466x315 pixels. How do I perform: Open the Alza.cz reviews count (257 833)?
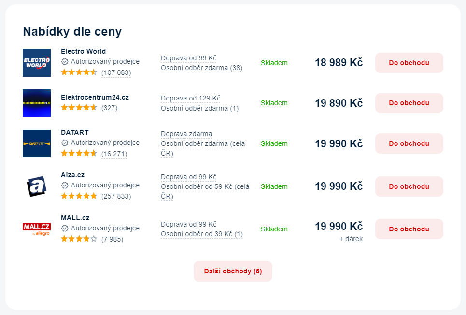click(x=116, y=196)
